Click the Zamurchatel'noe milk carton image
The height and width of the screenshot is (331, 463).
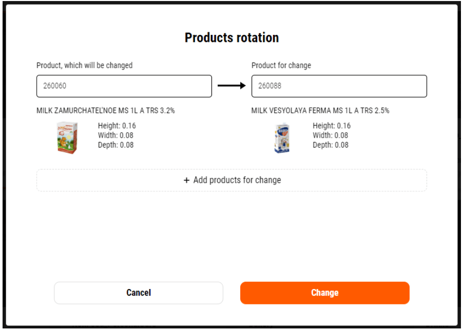pyautogui.click(x=67, y=137)
